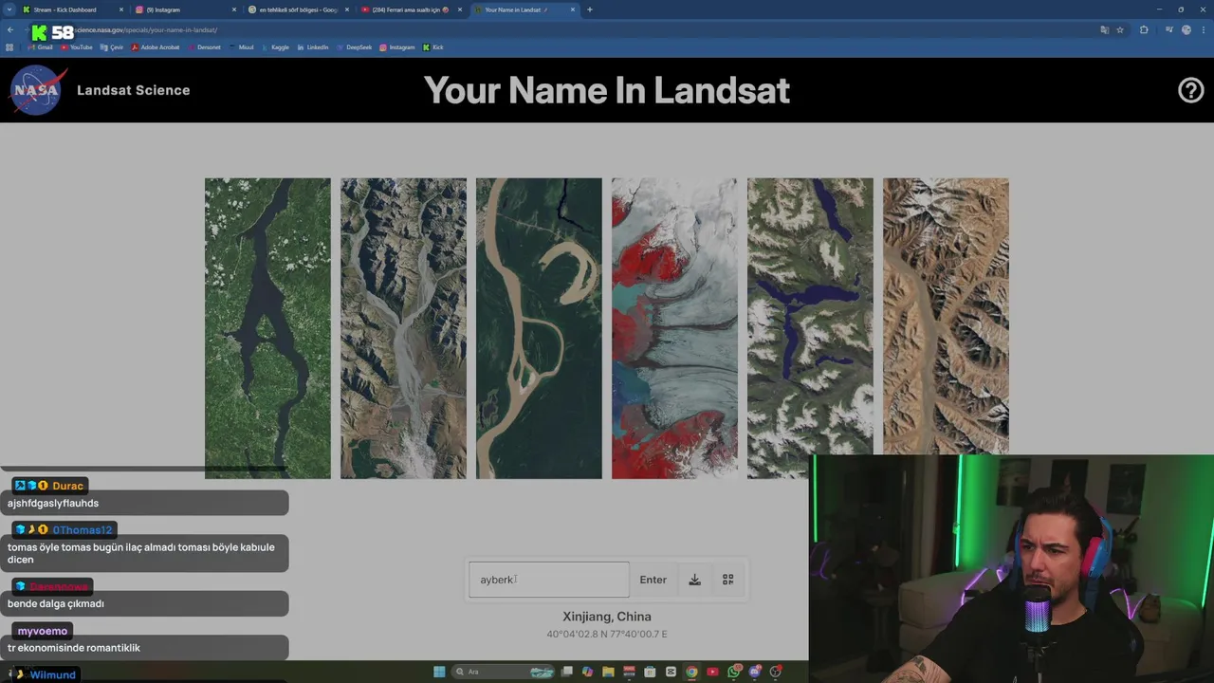1214x683 pixels.
Task: Open the help question mark icon
Action: pyautogui.click(x=1190, y=90)
